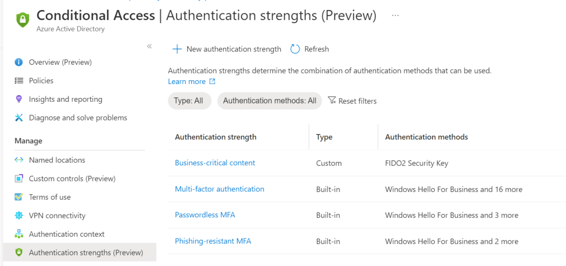Open the Business-critical content strength
Viewport: 566px width, 266px height.
tap(215, 163)
